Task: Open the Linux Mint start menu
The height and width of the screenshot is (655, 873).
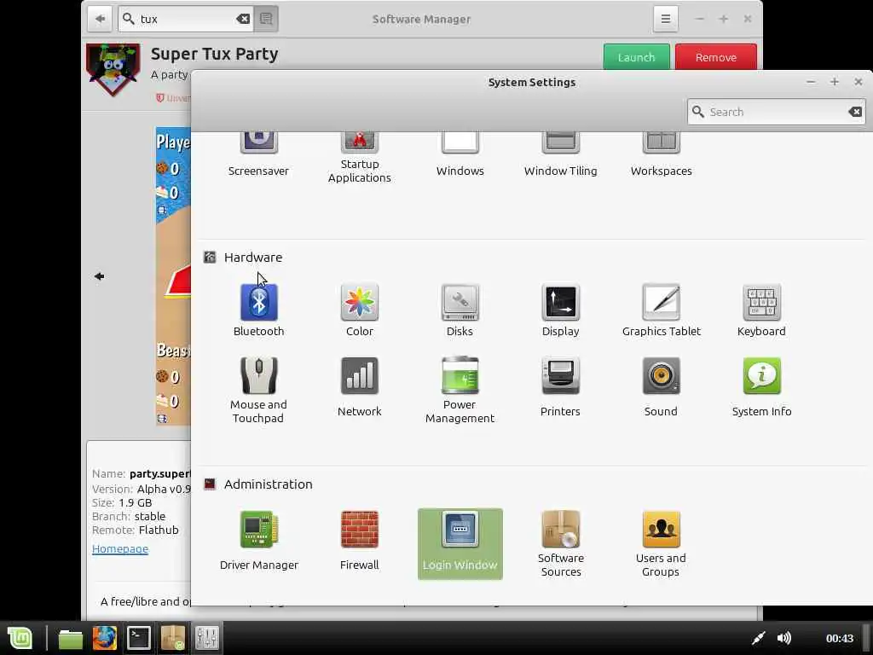Action: 20,638
